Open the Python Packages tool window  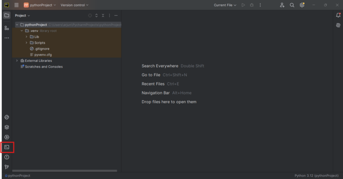(x=7, y=127)
